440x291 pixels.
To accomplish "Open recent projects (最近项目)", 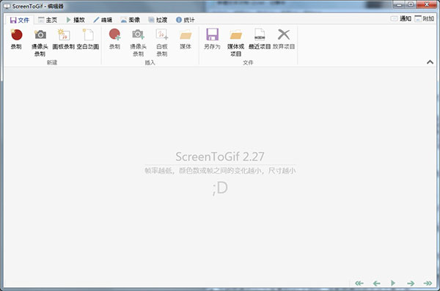I will (260, 40).
